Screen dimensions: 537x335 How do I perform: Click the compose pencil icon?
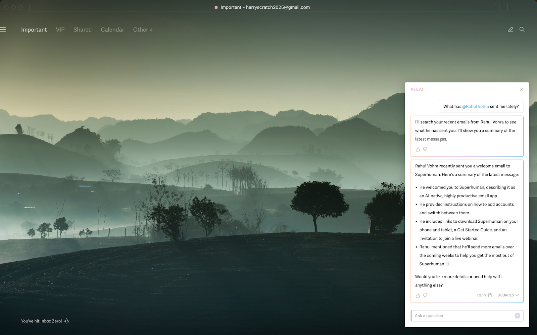(510, 30)
